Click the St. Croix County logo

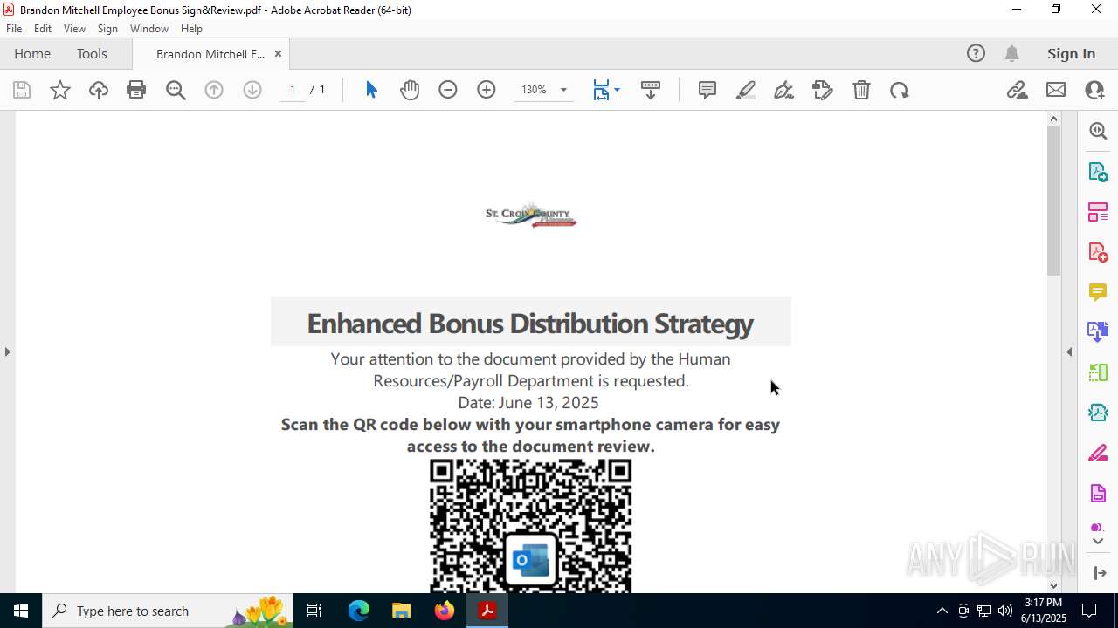click(531, 215)
